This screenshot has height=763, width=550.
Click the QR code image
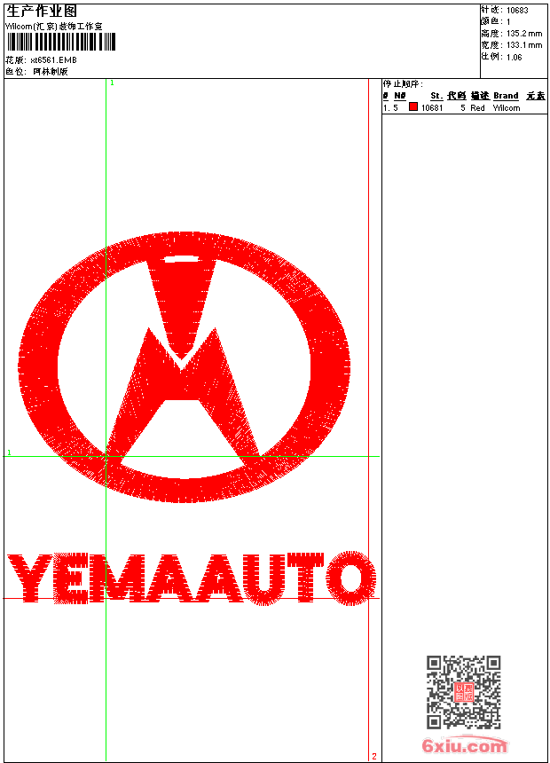(464, 692)
